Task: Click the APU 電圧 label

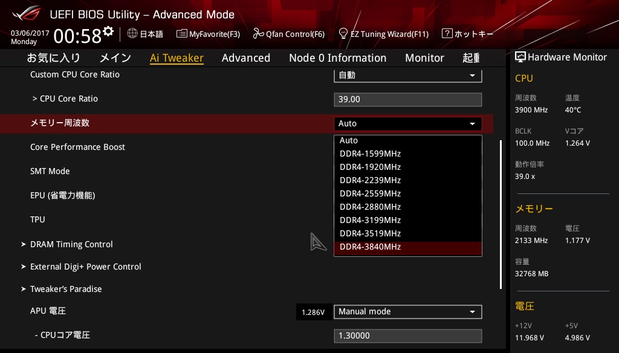Action: [48, 311]
